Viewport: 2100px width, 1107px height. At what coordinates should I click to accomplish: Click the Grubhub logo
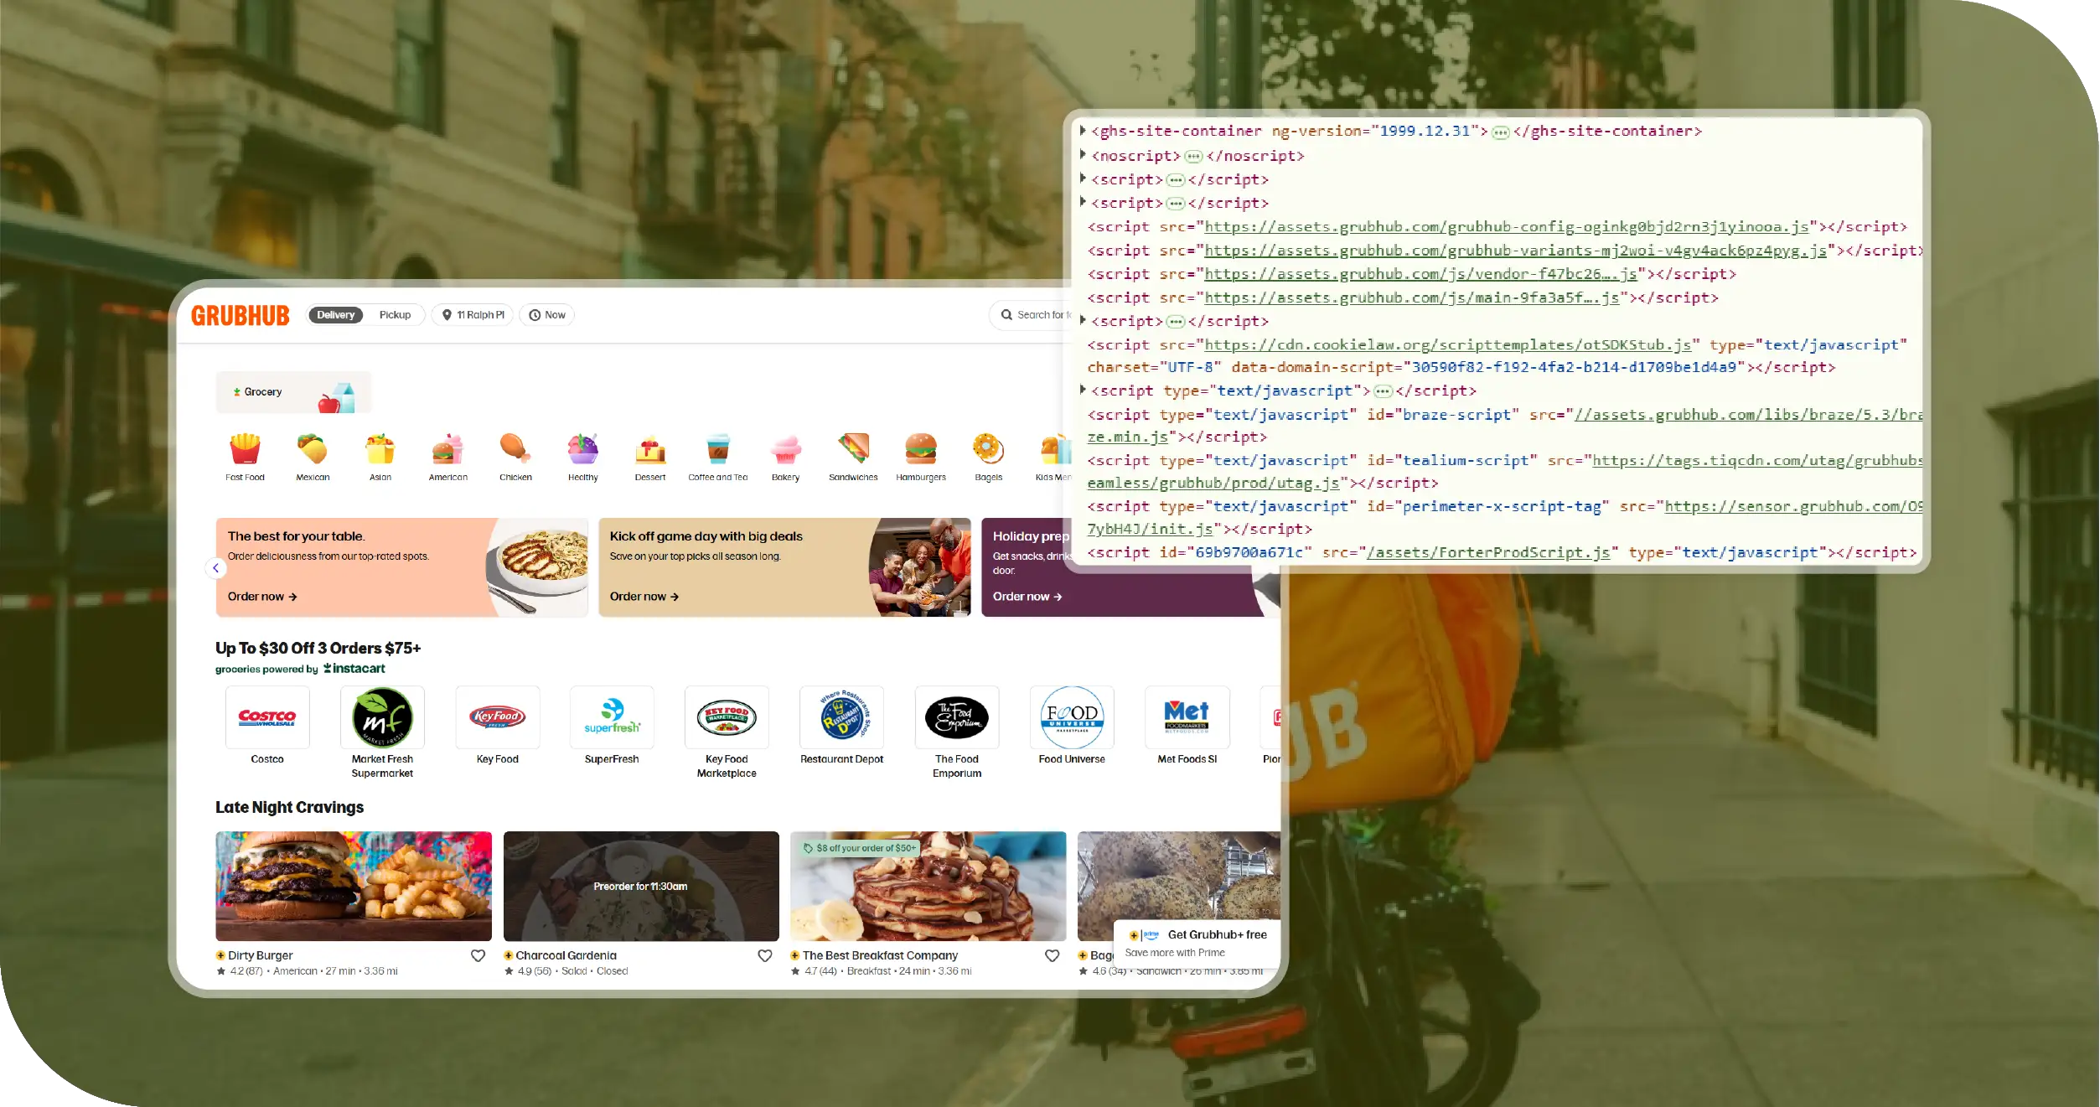(x=241, y=315)
